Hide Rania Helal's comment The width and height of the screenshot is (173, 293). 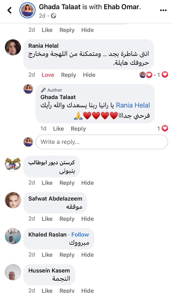click(89, 75)
